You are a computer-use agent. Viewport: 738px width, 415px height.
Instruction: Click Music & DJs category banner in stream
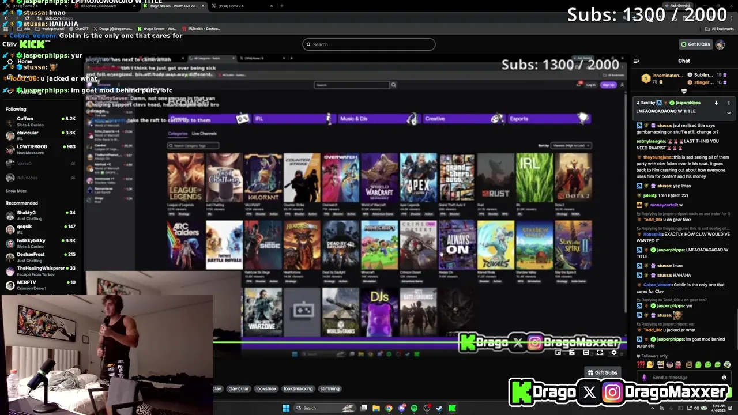click(x=378, y=119)
